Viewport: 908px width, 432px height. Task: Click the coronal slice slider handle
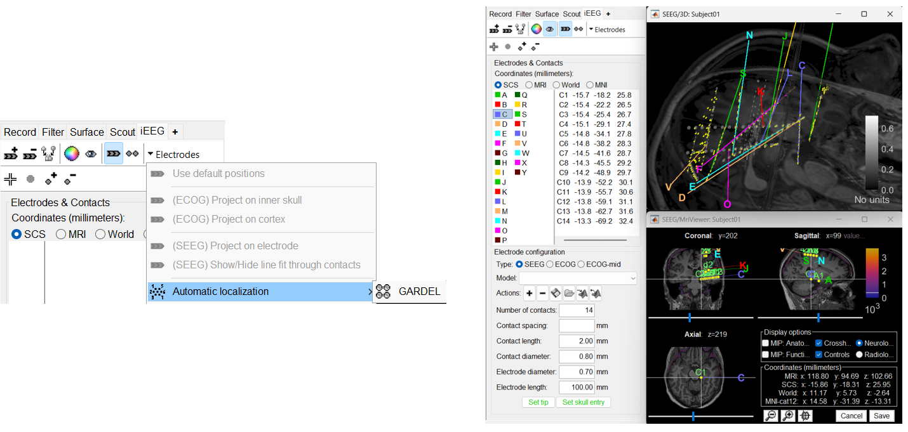tap(690, 317)
